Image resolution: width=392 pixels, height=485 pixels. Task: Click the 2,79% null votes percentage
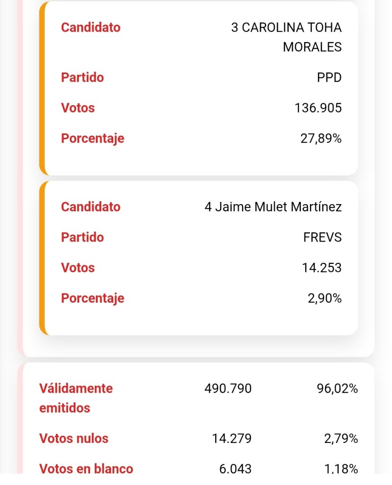pos(341,439)
